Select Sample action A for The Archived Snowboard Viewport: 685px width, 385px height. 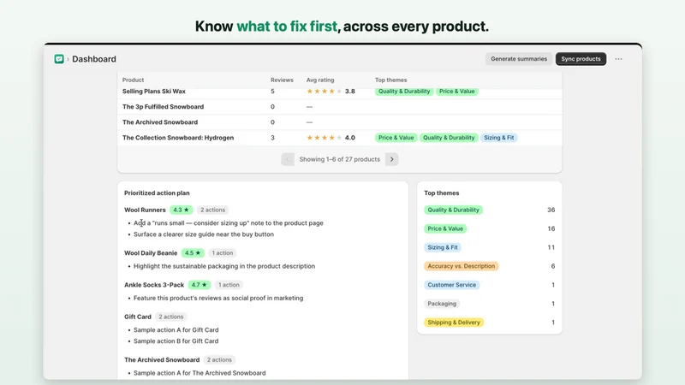click(x=200, y=373)
